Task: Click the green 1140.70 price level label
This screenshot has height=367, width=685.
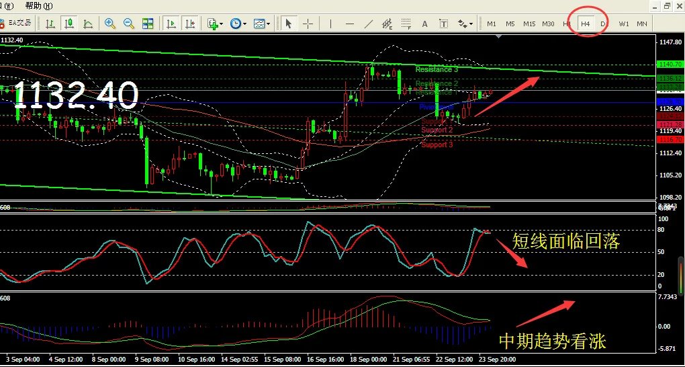Action: click(670, 64)
